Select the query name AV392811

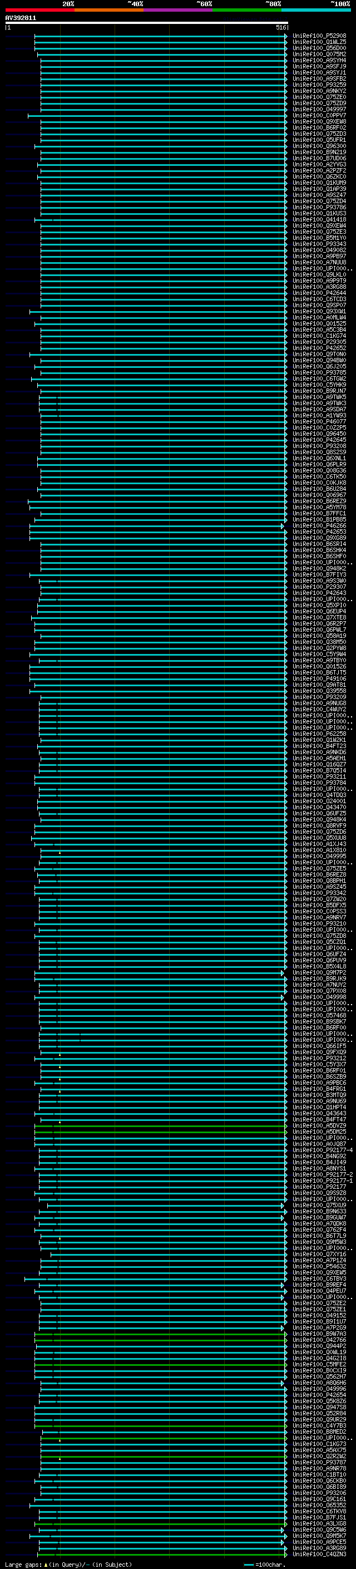tap(21, 18)
